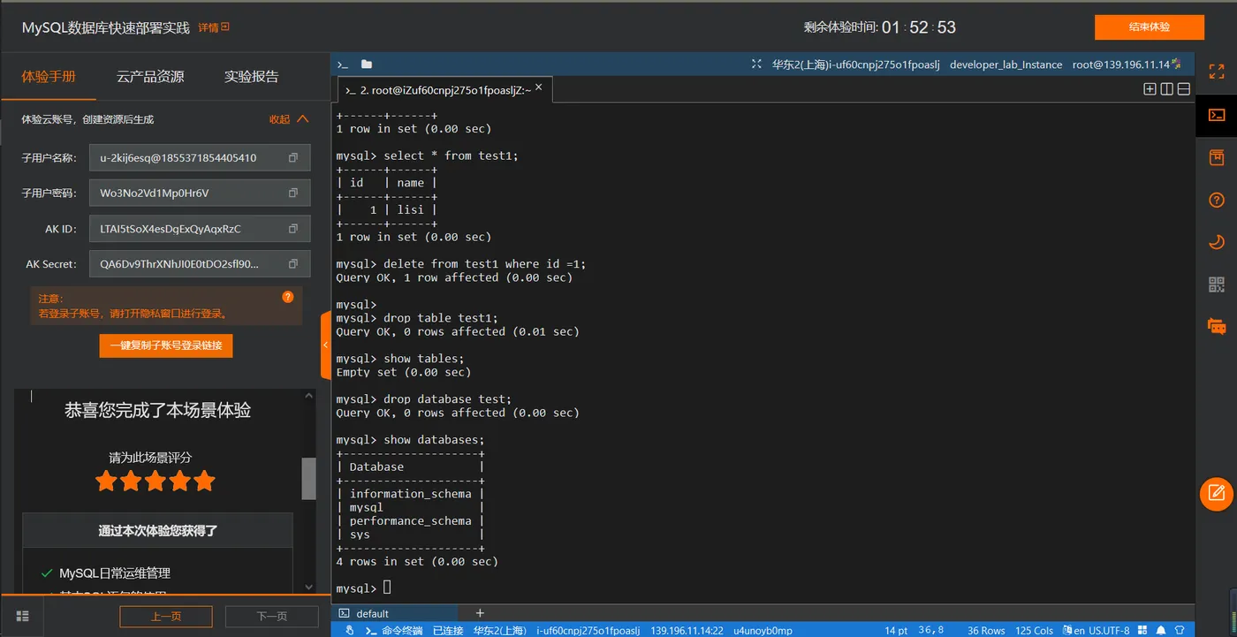Add a new session with plus beside default

pos(480,613)
